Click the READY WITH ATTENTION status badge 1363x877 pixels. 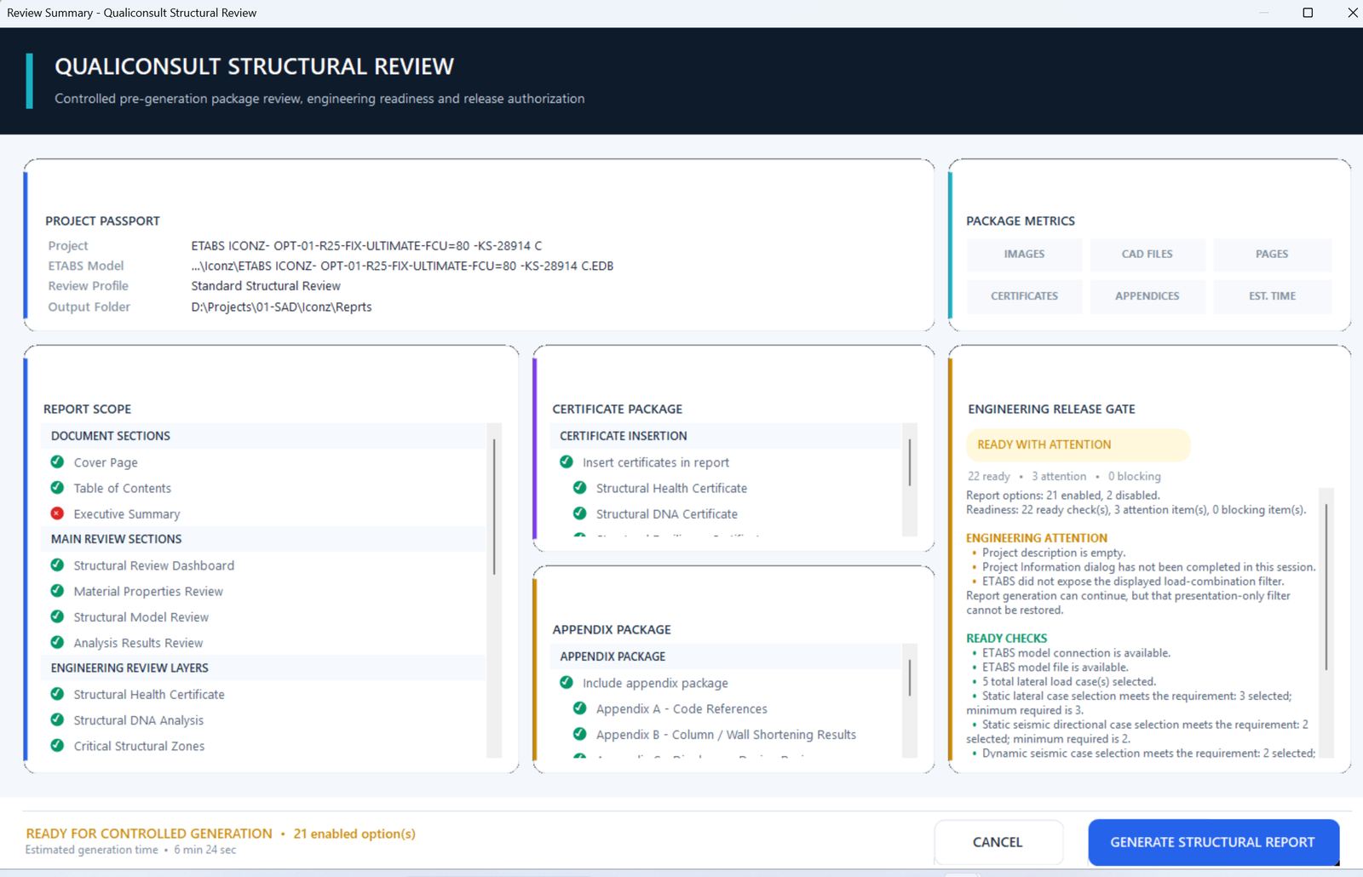pos(1078,444)
